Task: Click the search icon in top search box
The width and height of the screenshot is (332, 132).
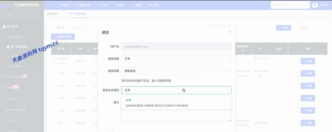Action: (x=306, y=5)
